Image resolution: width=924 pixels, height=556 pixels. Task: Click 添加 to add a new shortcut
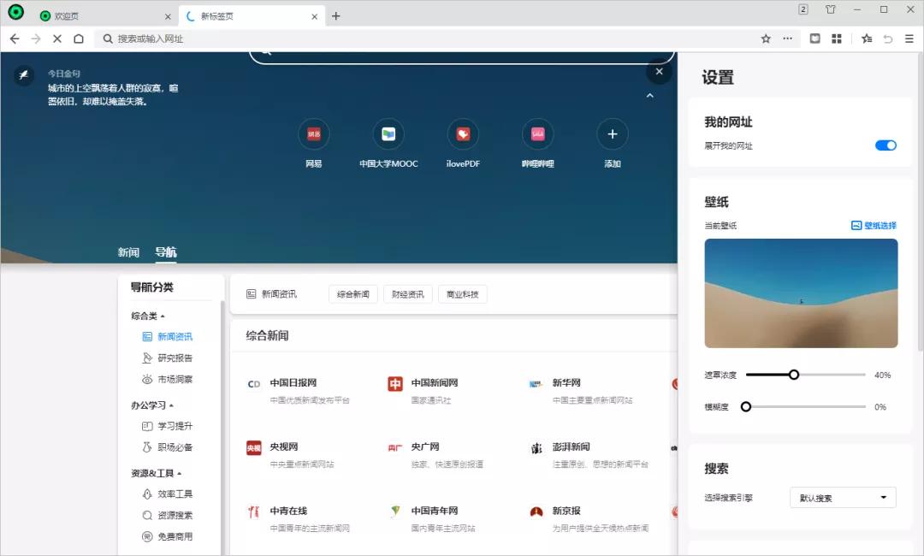(x=612, y=134)
